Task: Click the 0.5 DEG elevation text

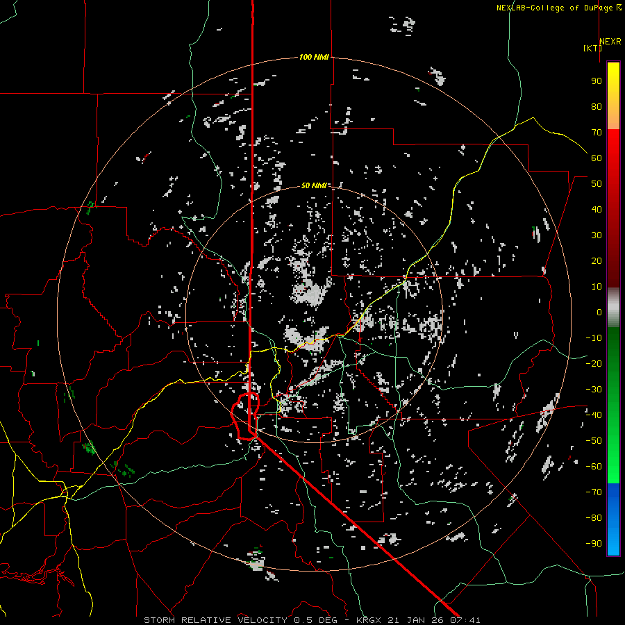Action: pos(316,620)
